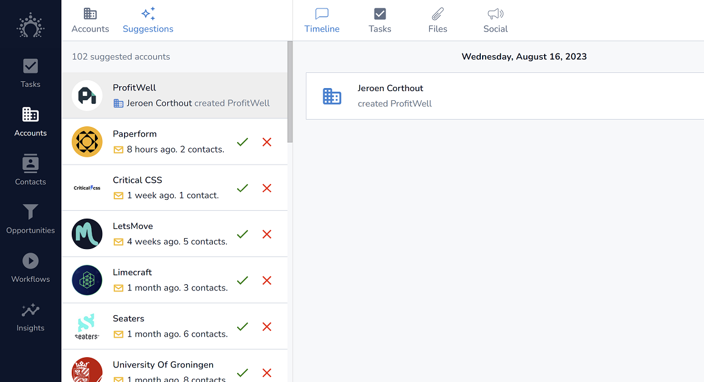704x382 pixels.
Task: Click Jeroen Corthout in the timeline entry
Action: click(390, 88)
